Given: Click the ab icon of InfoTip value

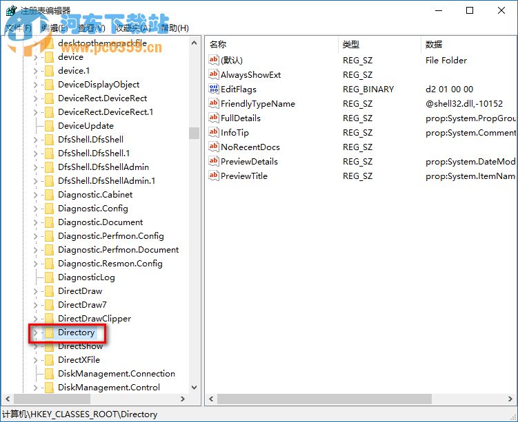Looking at the screenshot, I should click(213, 133).
